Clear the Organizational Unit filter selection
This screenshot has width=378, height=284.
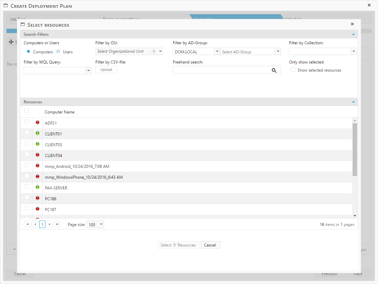click(153, 51)
